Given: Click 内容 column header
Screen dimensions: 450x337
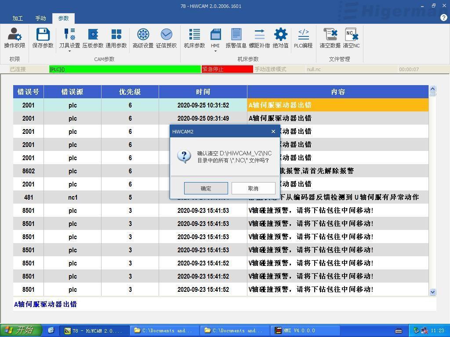Looking at the screenshot, I should coord(338,92).
